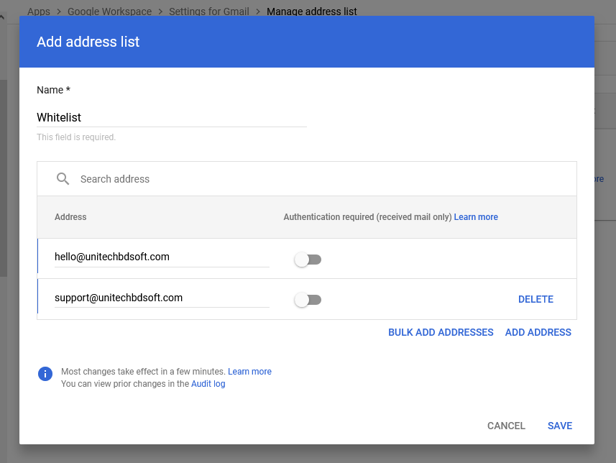The height and width of the screenshot is (463, 616).
Task: Toggle authentication for support@unitechbdsoft.com
Action: pyautogui.click(x=308, y=300)
